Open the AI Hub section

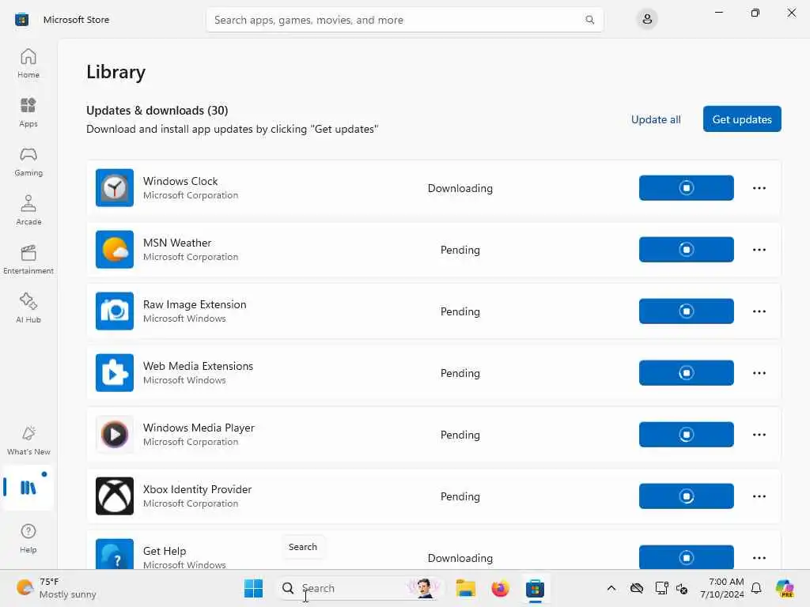click(28, 308)
